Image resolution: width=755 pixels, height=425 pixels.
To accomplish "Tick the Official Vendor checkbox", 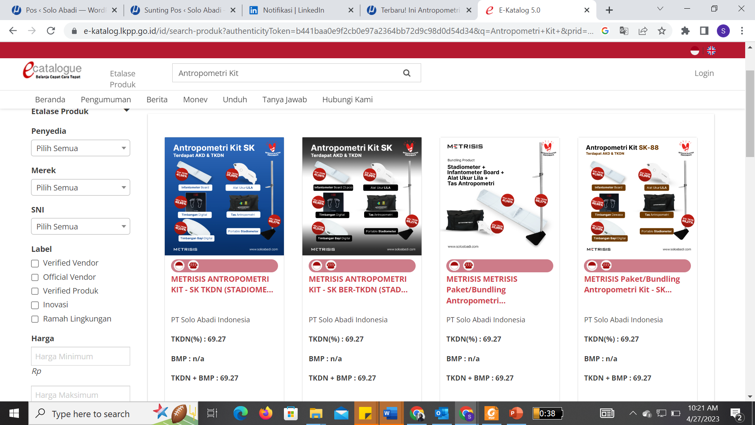I will tap(35, 277).
